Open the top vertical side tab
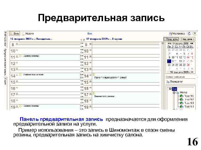 pyautogui.click(x=5, y=39)
